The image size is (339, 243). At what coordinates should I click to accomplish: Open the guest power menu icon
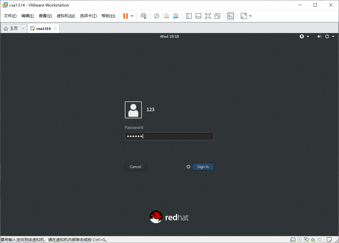coord(327,36)
